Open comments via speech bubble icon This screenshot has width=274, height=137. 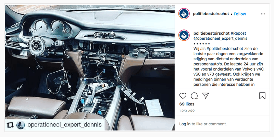tap(194, 96)
